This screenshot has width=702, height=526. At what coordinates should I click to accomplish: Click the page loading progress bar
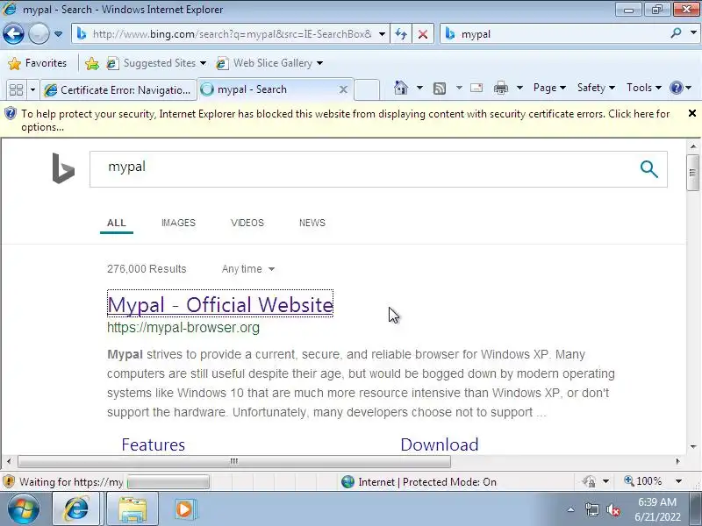(168, 481)
